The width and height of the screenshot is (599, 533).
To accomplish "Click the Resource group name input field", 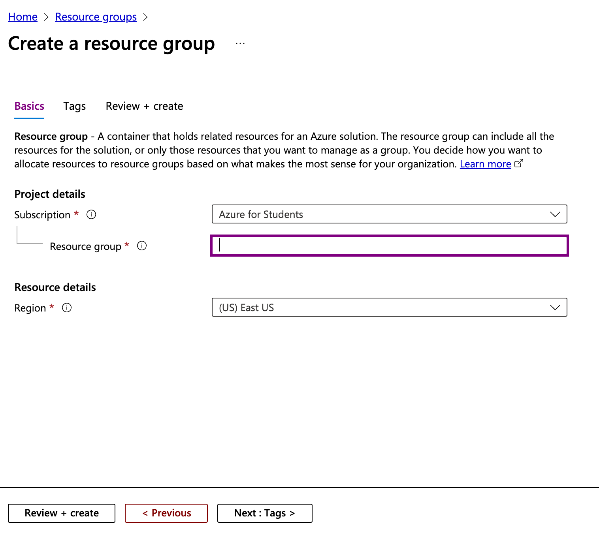I will pyautogui.click(x=389, y=246).
